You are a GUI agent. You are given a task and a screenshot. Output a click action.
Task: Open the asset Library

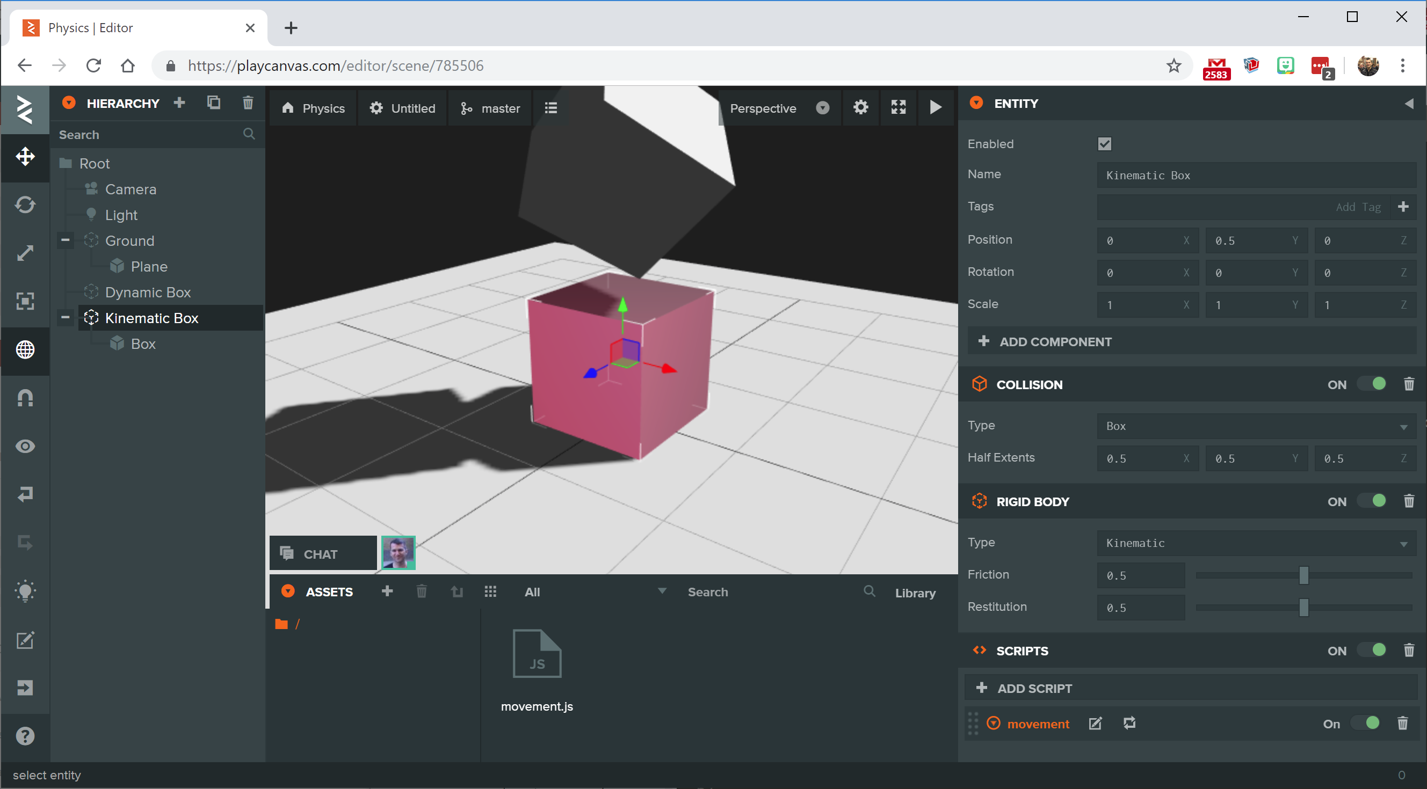pos(915,593)
